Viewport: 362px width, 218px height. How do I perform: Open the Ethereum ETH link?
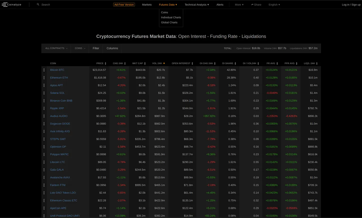click(x=59, y=77)
